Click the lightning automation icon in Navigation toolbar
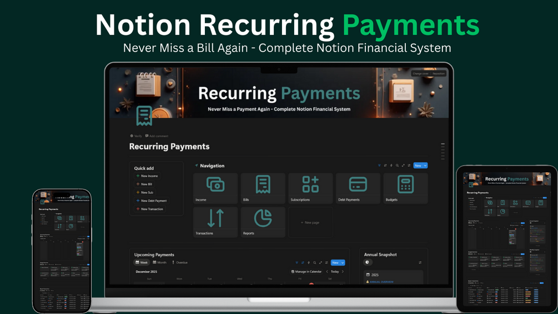 pos(391,166)
